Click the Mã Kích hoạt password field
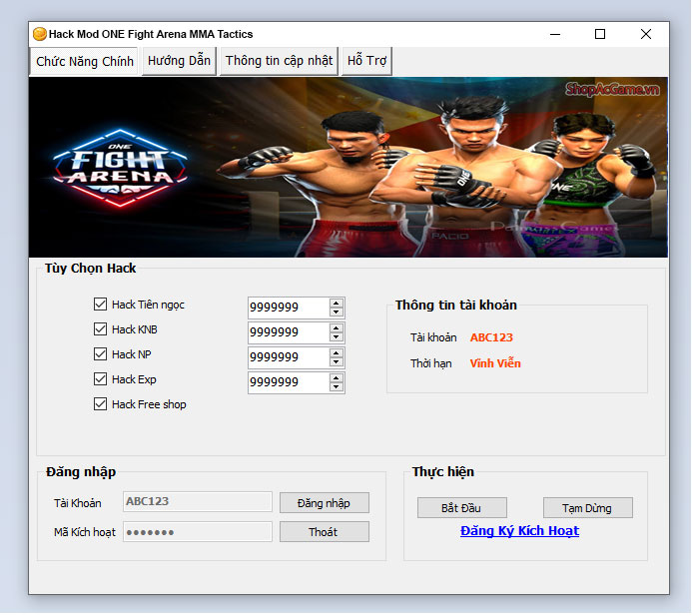This screenshot has width=692, height=615. pyautogui.click(x=198, y=531)
